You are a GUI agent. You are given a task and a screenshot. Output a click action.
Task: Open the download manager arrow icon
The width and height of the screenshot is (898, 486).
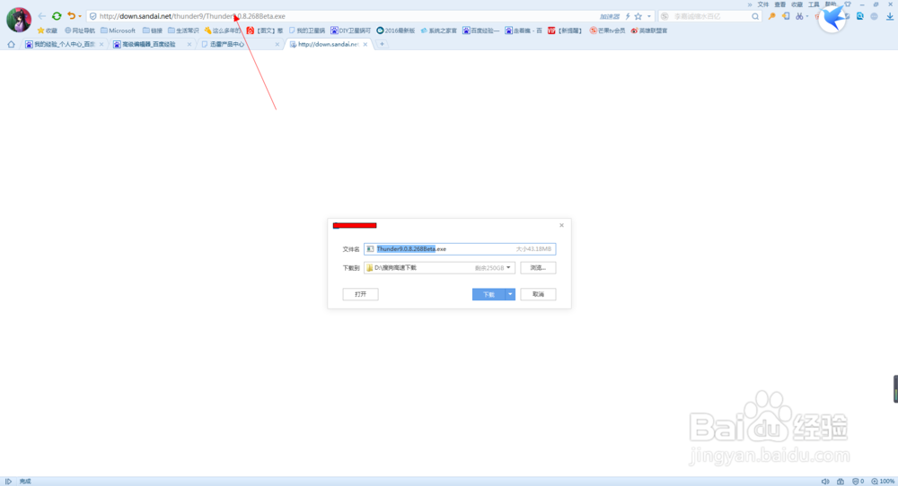(x=889, y=16)
